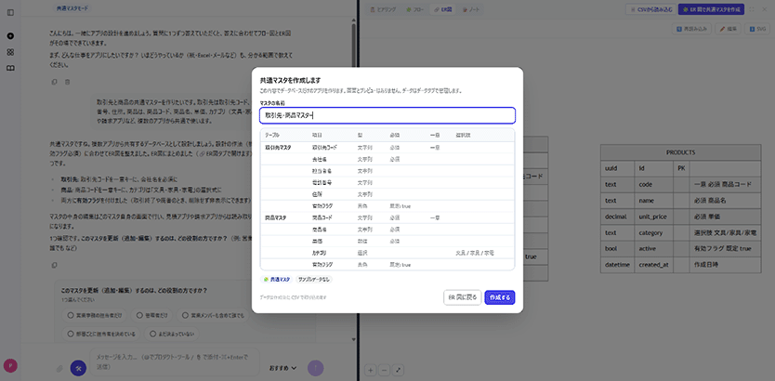Select radio 部署ごとに担当者を決めている
The height and width of the screenshot is (381, 775).
point(101,334)
